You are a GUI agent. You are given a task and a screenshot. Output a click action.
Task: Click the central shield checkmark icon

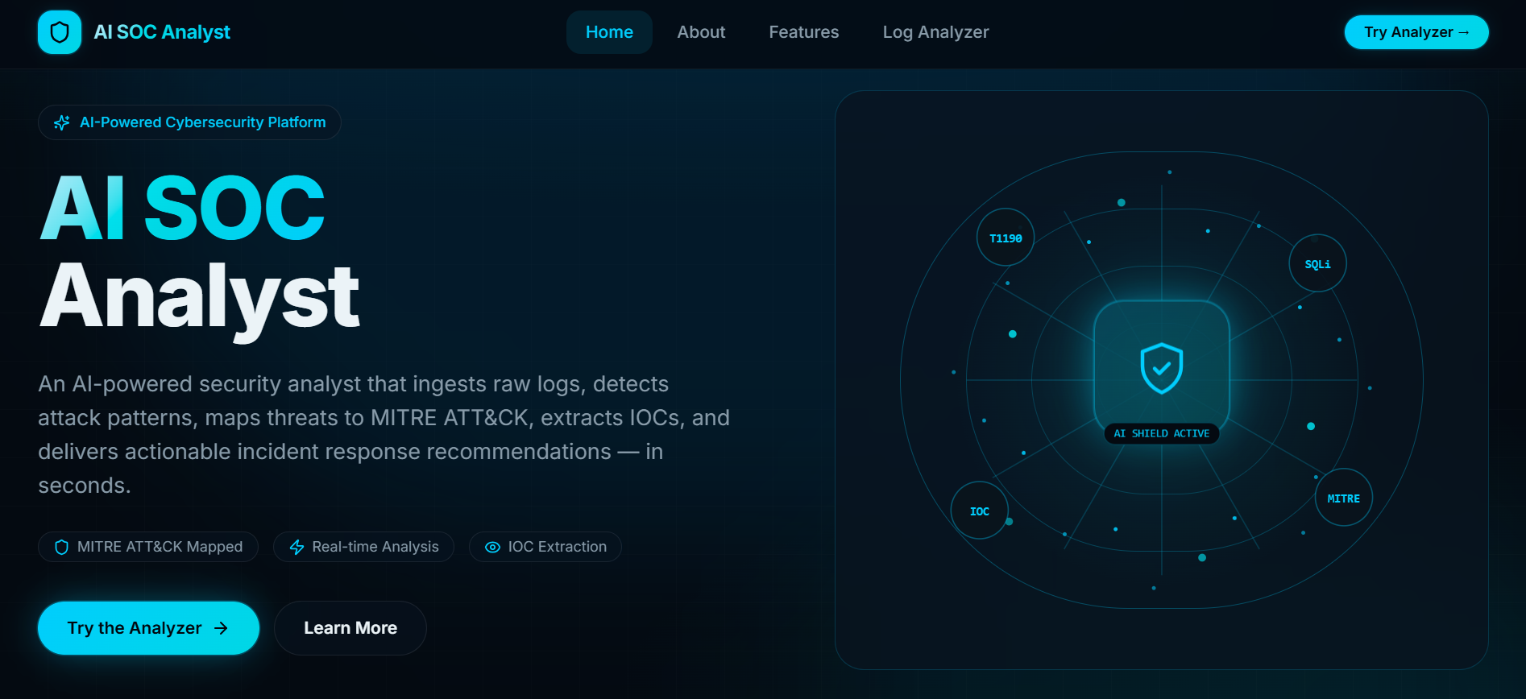pyautogui.click(x=1162, y=369)
